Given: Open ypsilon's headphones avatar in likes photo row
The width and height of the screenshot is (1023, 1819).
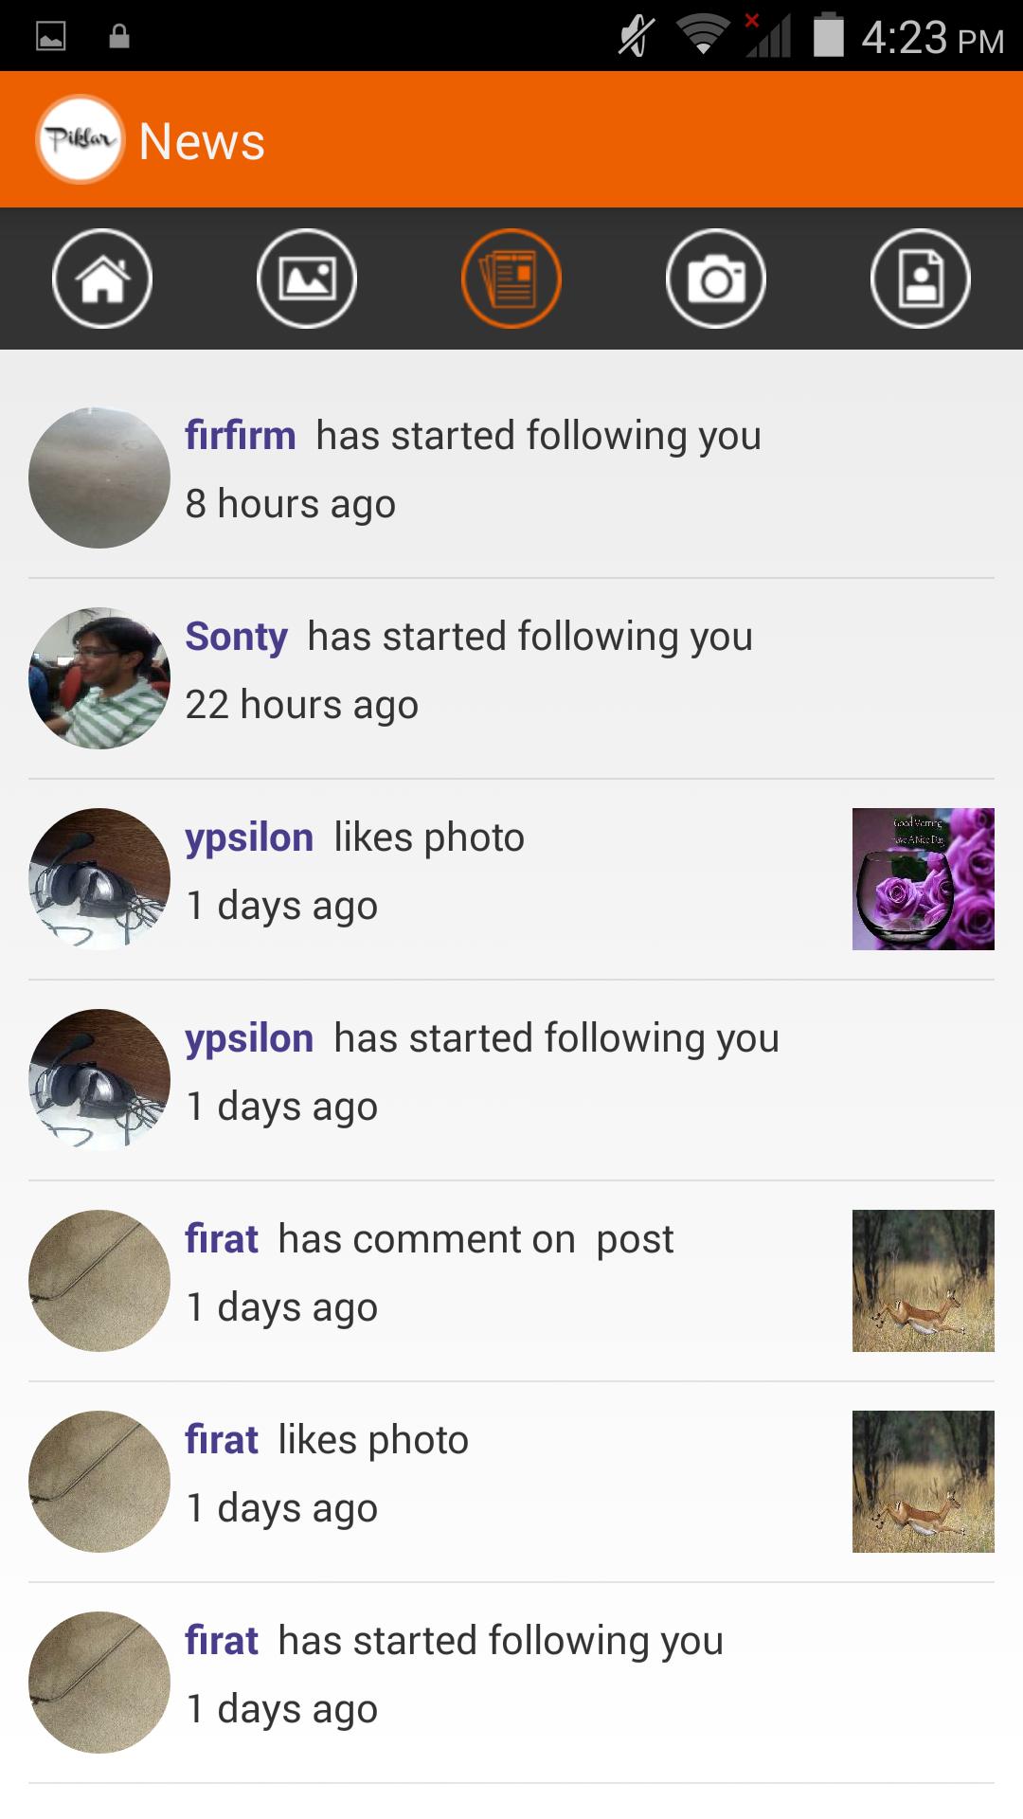Looking at the screenshot, I should (x=99, y=879).
